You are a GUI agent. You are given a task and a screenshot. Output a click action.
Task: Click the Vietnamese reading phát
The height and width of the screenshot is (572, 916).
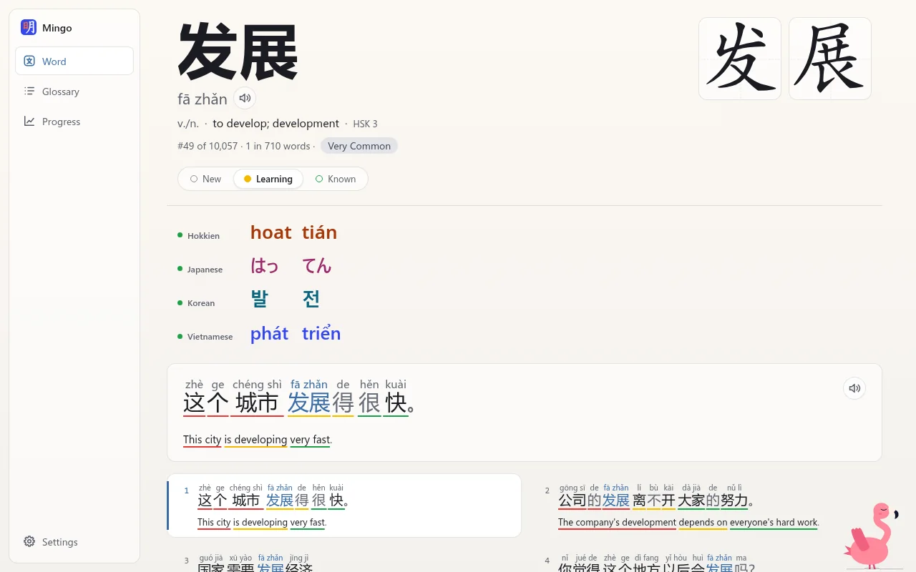(269, 334)
